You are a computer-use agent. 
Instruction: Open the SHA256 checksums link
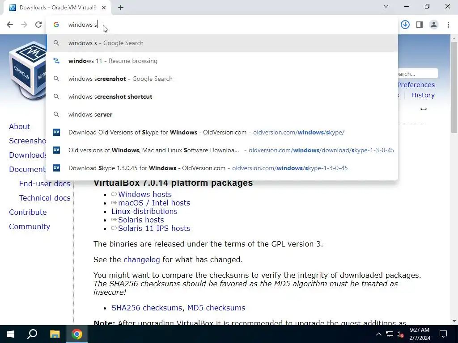pyautogui.click(x=147, y=308)
